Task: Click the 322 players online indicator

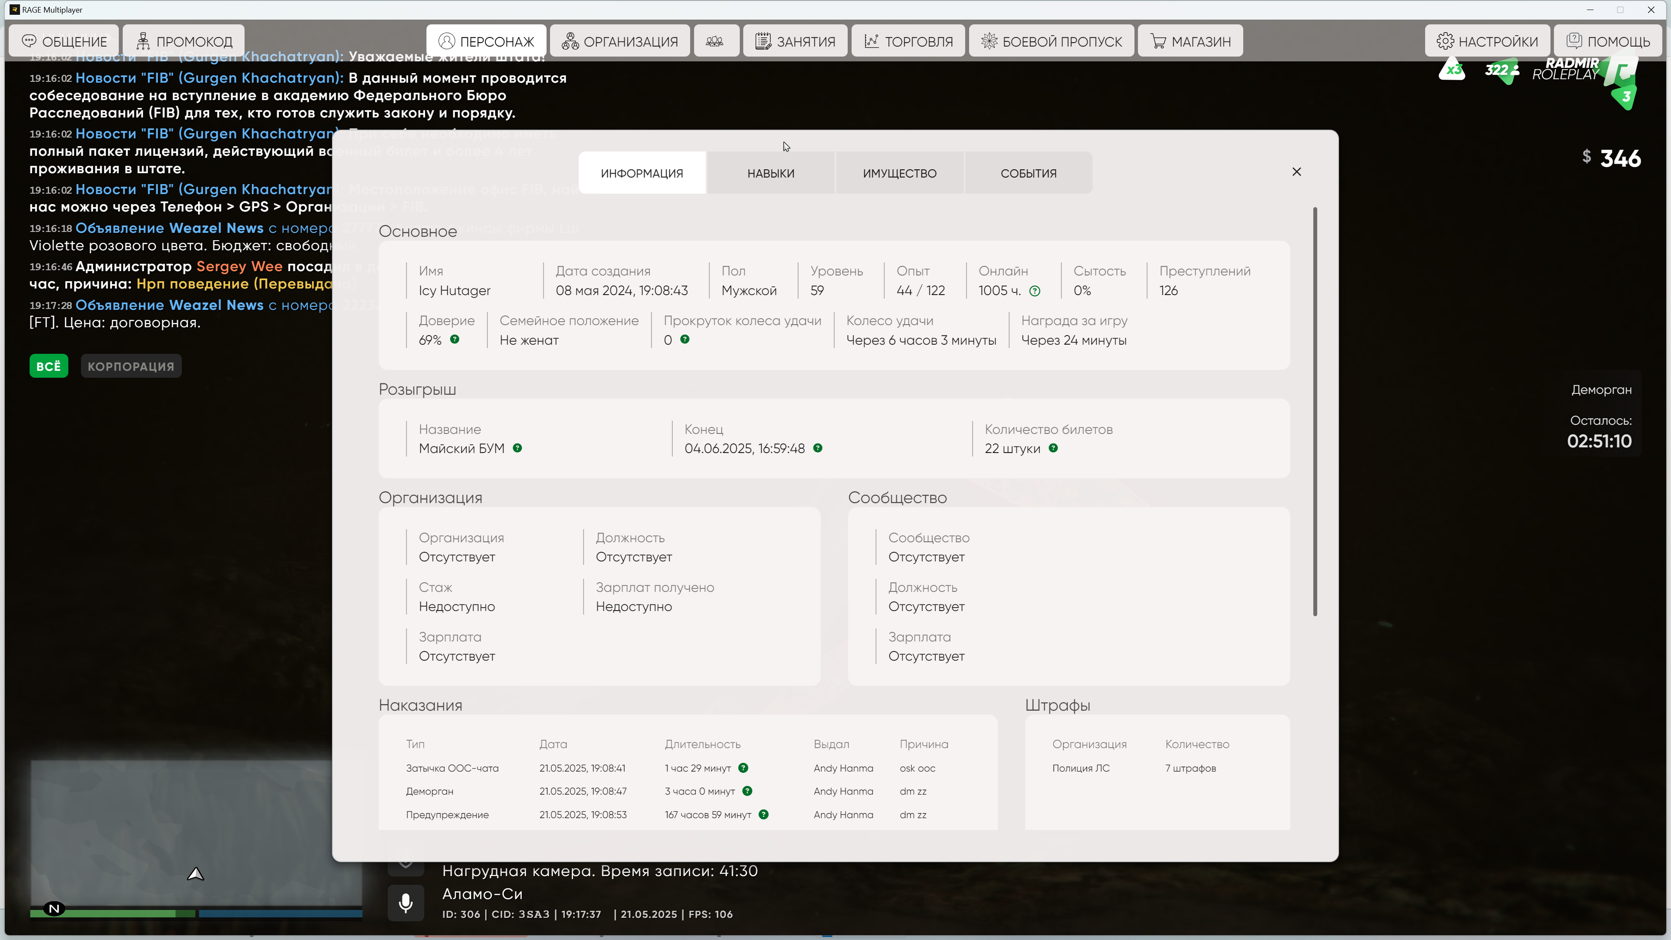Action: 1502,70
